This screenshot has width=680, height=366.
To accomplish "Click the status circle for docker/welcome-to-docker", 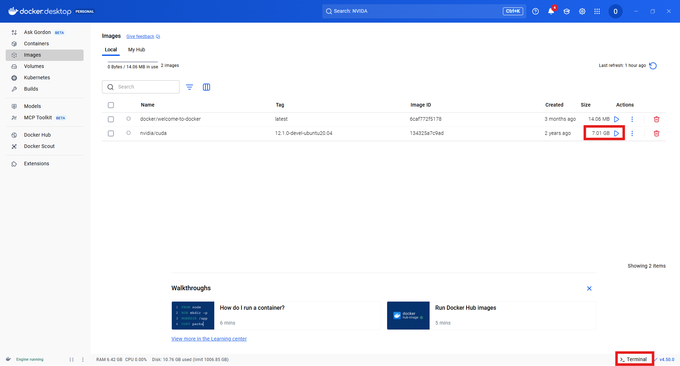I will [x=129, y=119].
